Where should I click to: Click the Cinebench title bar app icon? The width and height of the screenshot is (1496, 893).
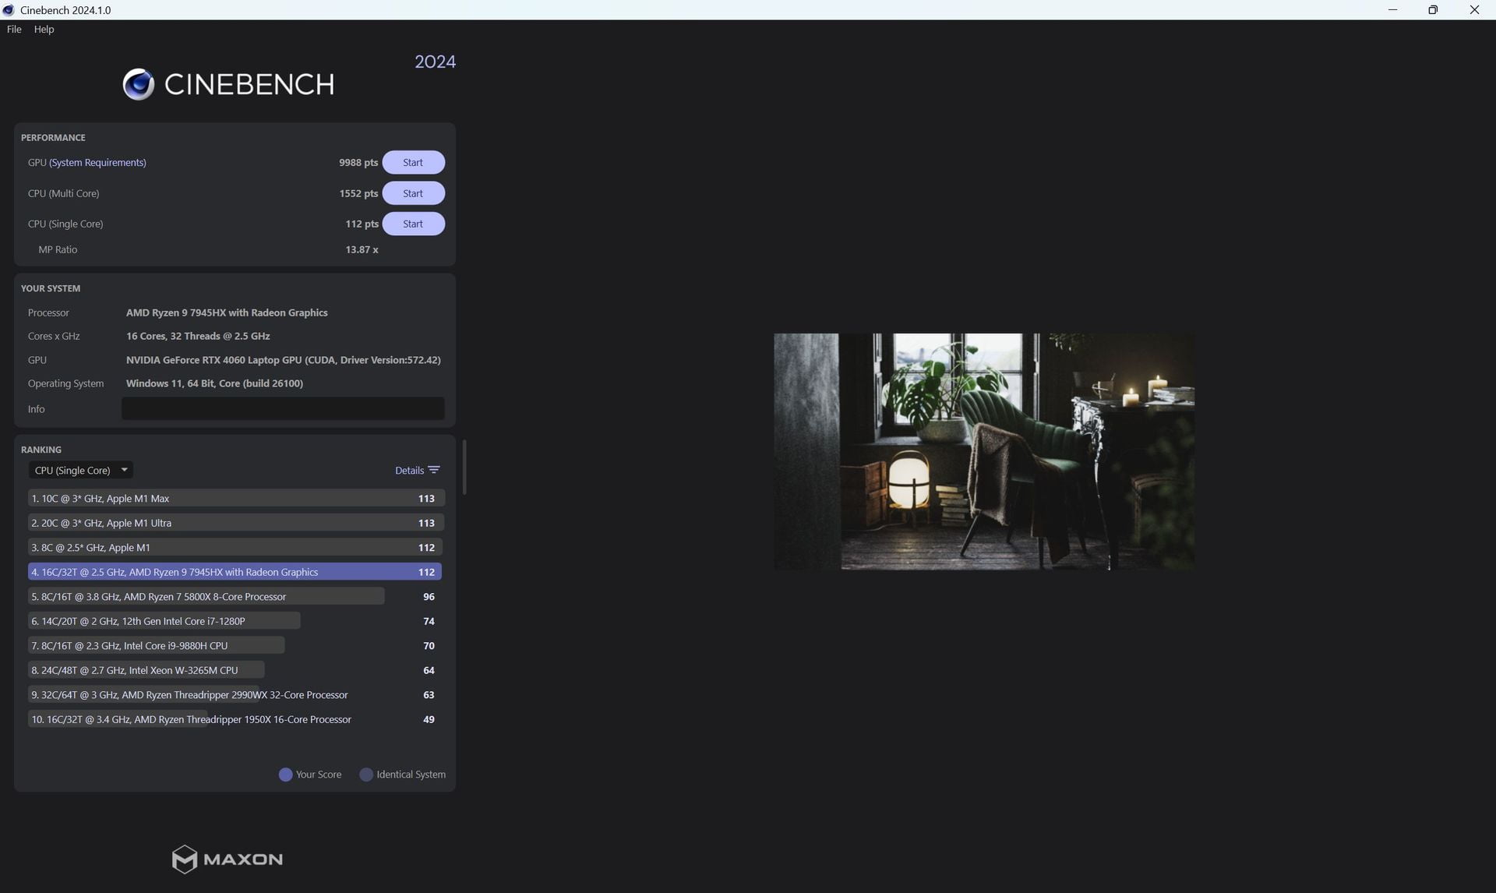pyautogui.click(x=9, y=10)
